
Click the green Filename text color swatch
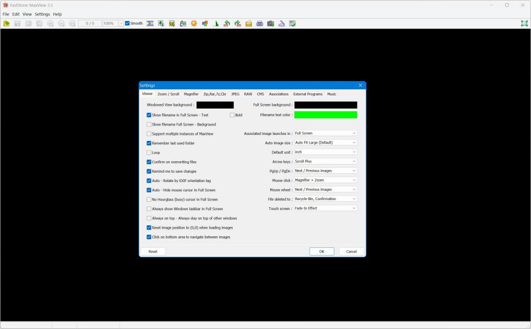click(326, 115)
